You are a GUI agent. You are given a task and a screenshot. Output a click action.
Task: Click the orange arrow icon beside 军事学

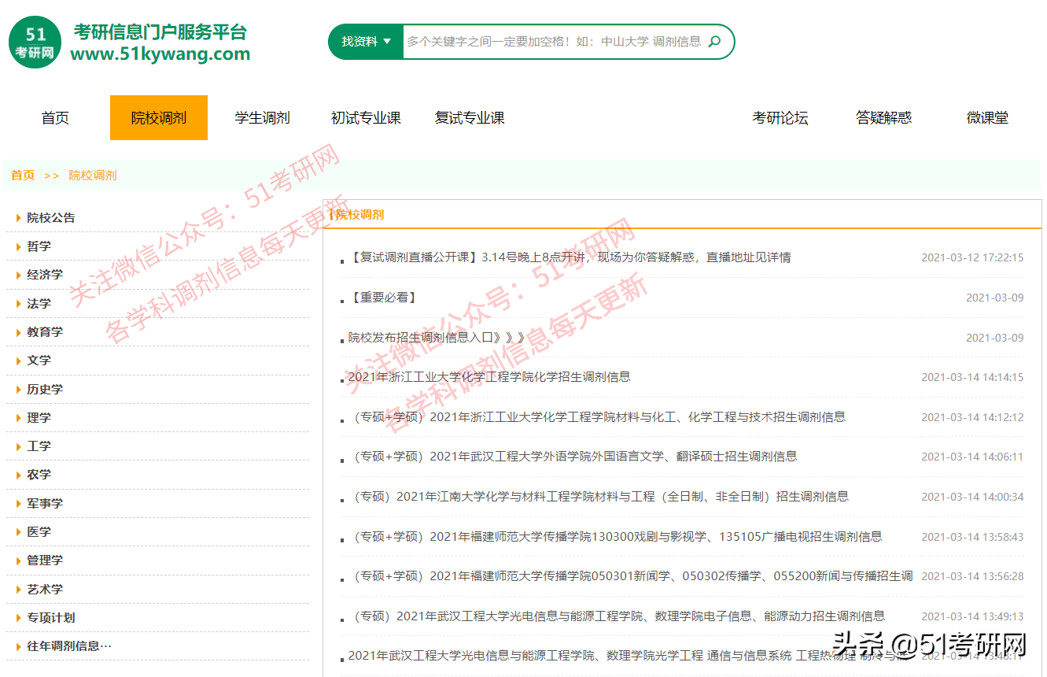(20, 503)
